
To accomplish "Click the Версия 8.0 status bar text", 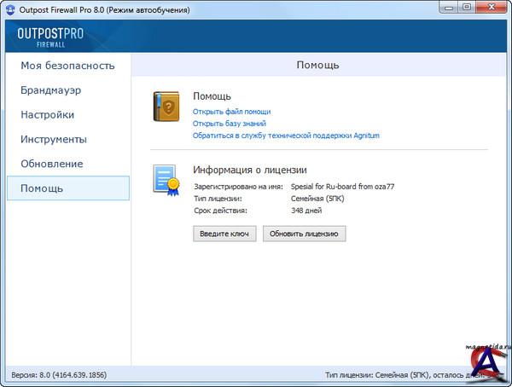I will (58, 375).
